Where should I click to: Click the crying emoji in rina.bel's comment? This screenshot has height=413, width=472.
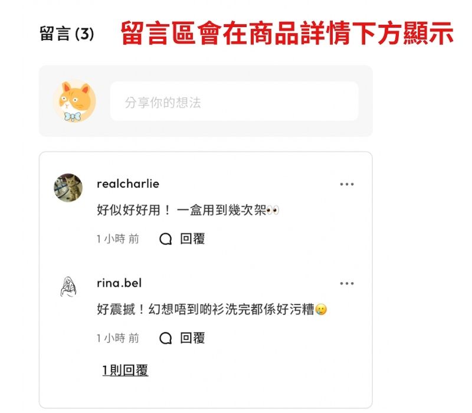321,309
